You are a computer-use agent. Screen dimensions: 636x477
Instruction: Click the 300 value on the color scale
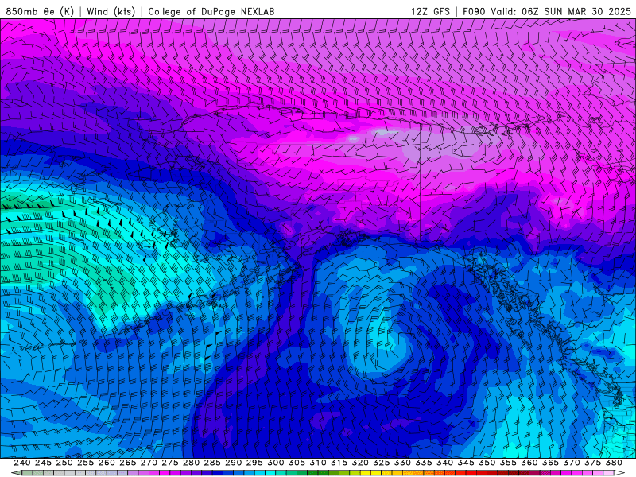pyautogui.click(x=275, y=463)
